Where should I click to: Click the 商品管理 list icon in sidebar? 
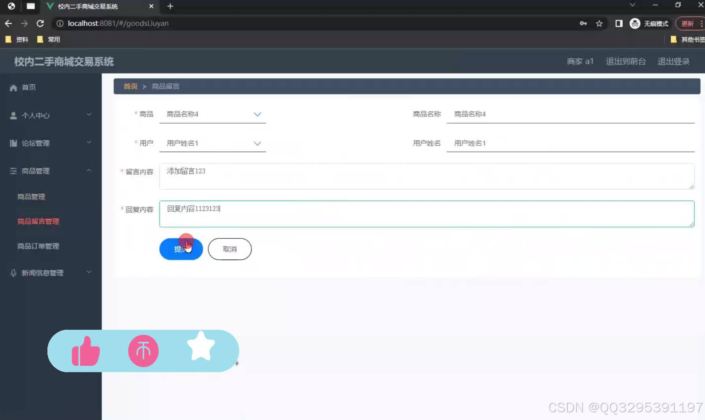13,171
